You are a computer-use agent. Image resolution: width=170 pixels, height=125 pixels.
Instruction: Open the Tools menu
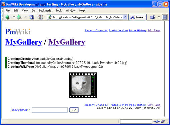tap(59, 11)
